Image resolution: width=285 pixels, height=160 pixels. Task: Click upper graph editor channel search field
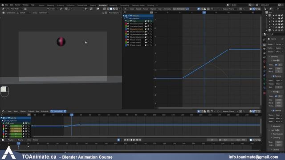coord(137,12)
